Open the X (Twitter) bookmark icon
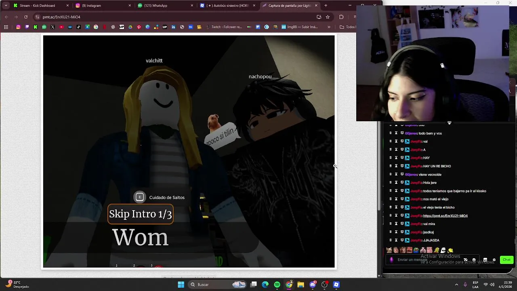Screen dimensions: 517x291 point(53,27)
